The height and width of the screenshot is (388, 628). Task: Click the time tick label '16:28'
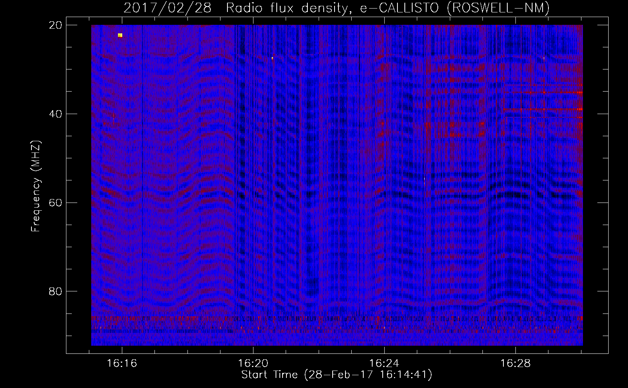click(515, 364)
